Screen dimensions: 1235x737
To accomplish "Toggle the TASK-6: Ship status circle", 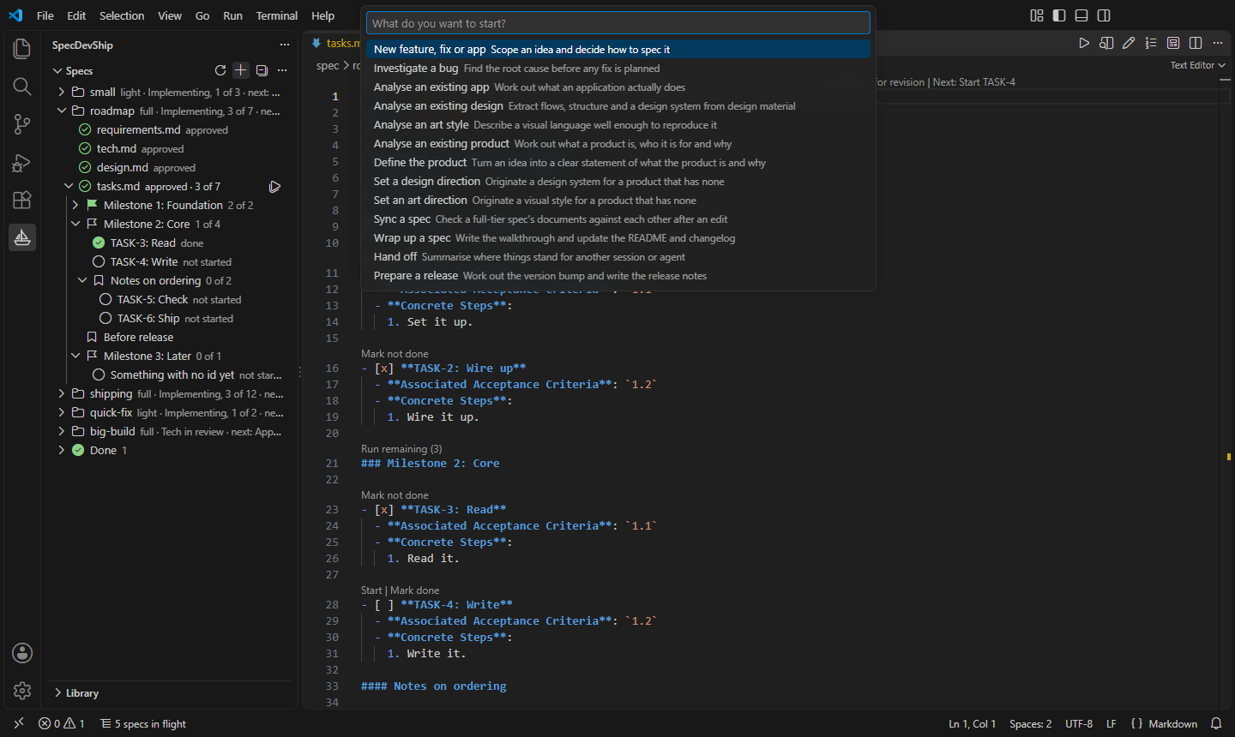I will click(105, 319).
